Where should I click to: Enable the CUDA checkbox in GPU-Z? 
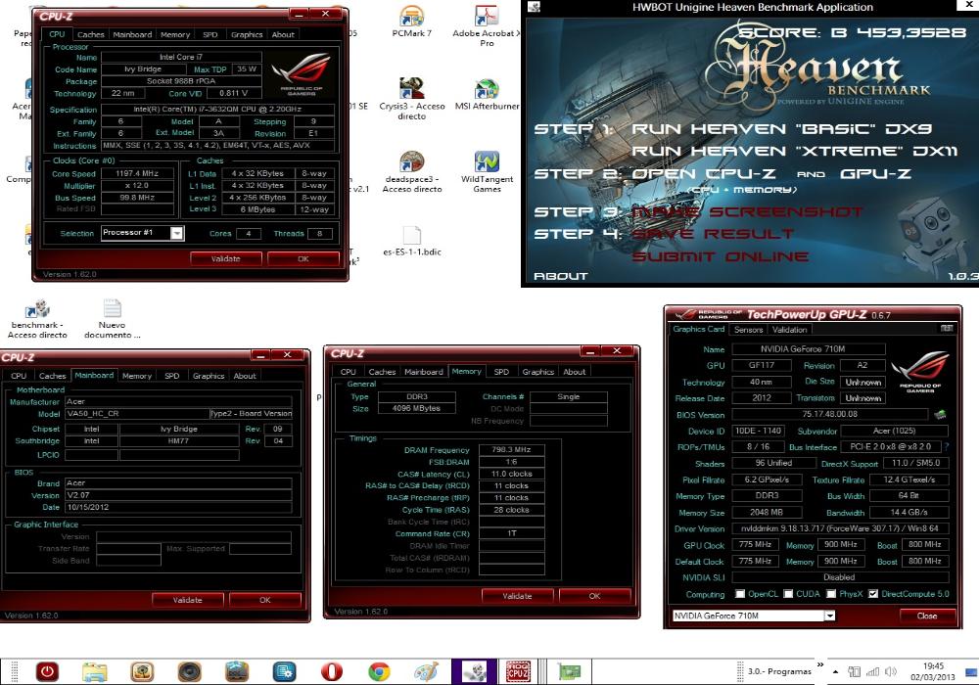pyautogui.click(x=788, y=594)
